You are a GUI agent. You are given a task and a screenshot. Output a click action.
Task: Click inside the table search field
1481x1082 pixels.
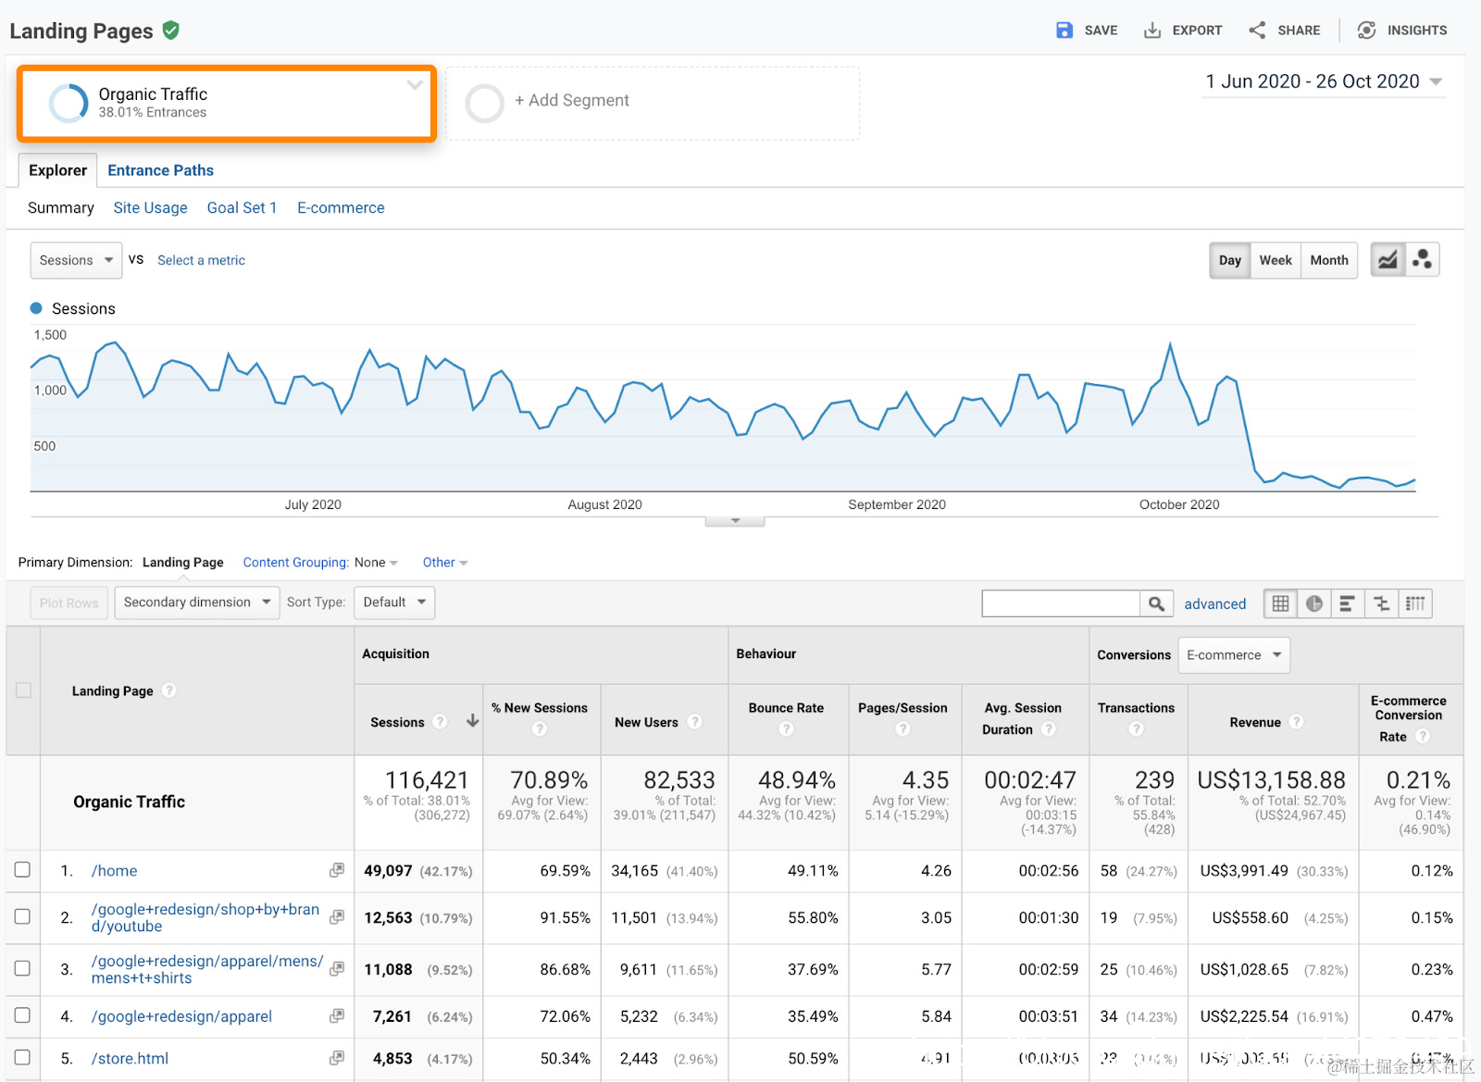tap(1061, 603)
